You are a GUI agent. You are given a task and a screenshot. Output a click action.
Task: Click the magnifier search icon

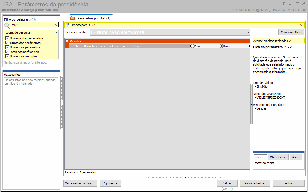[x=7, y=26]
